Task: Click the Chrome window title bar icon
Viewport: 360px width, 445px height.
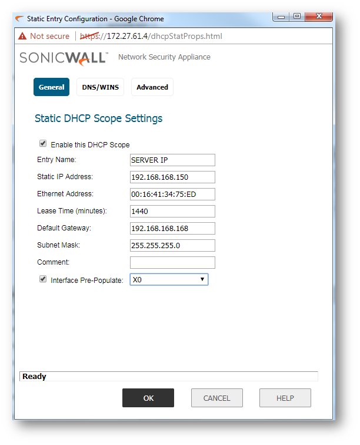Action: point(19,18)
